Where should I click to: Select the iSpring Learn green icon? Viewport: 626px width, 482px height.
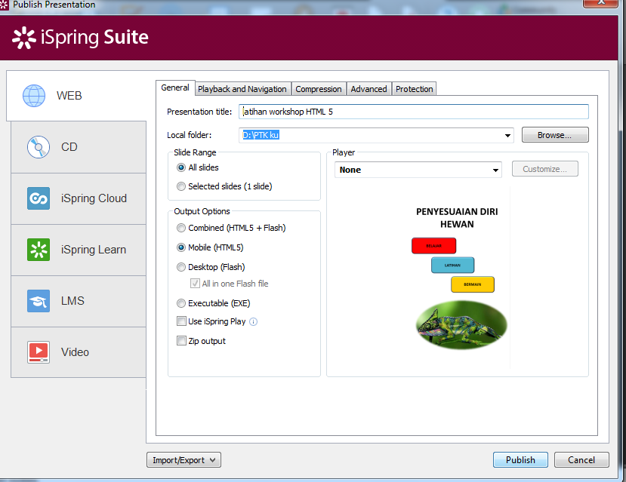39,250
